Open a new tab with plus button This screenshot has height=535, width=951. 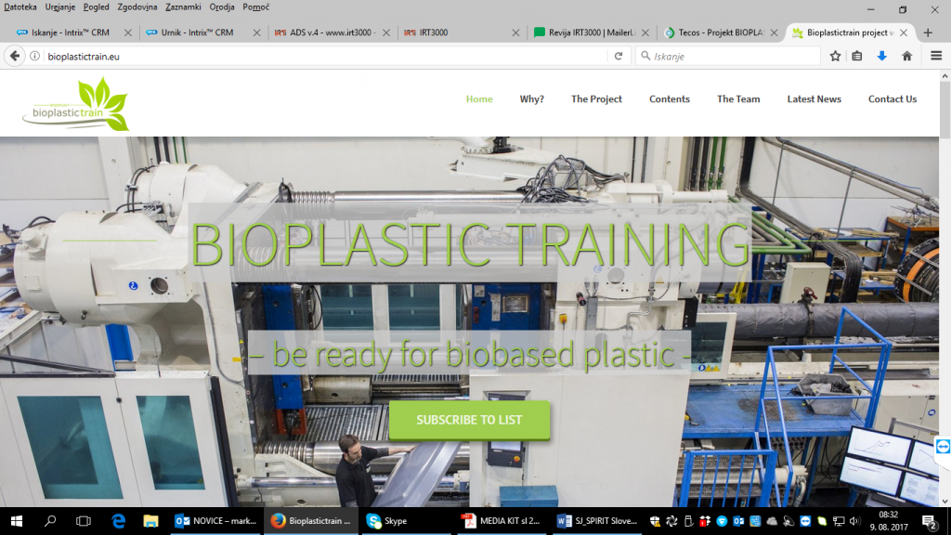(x=928, y=33)
